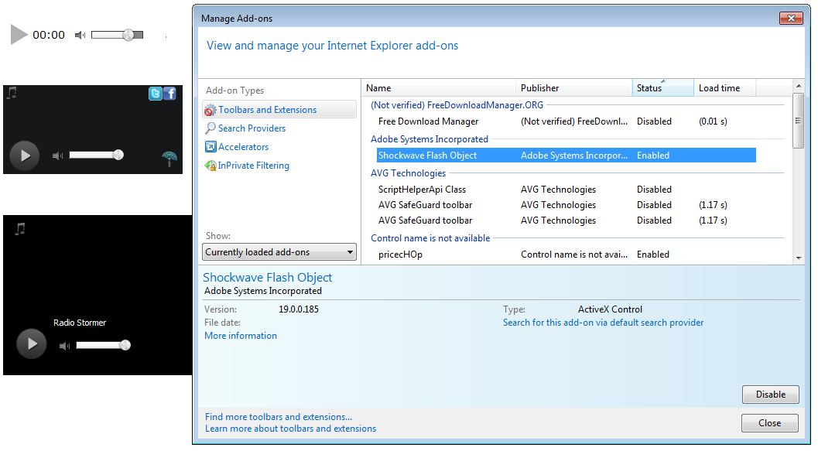
Task: Open the More information link
Action: pos(241,336)
